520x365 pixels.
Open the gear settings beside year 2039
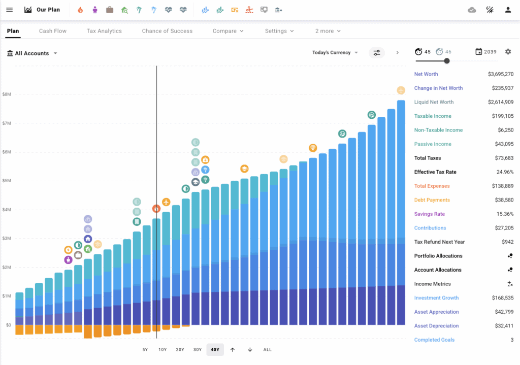click(508, 52)
